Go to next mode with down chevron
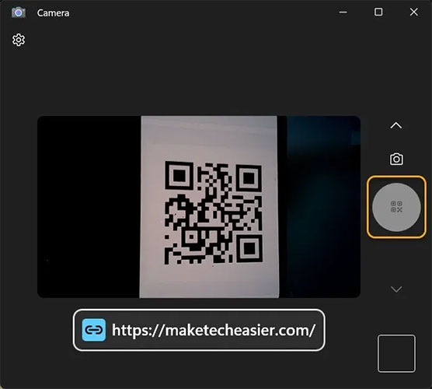 tap(396, 289)
